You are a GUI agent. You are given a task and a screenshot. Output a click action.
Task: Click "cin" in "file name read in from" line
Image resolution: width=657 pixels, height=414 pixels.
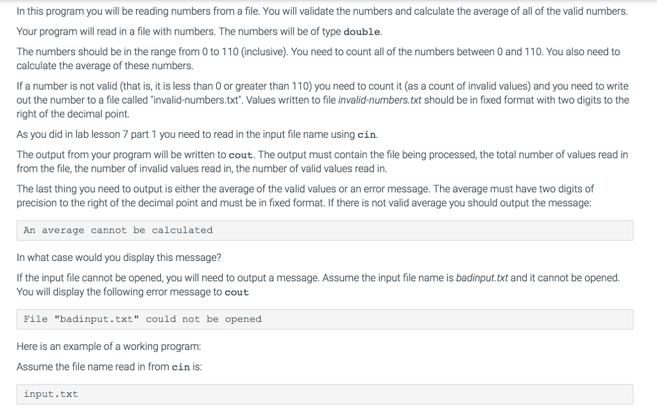coord(182,367)
